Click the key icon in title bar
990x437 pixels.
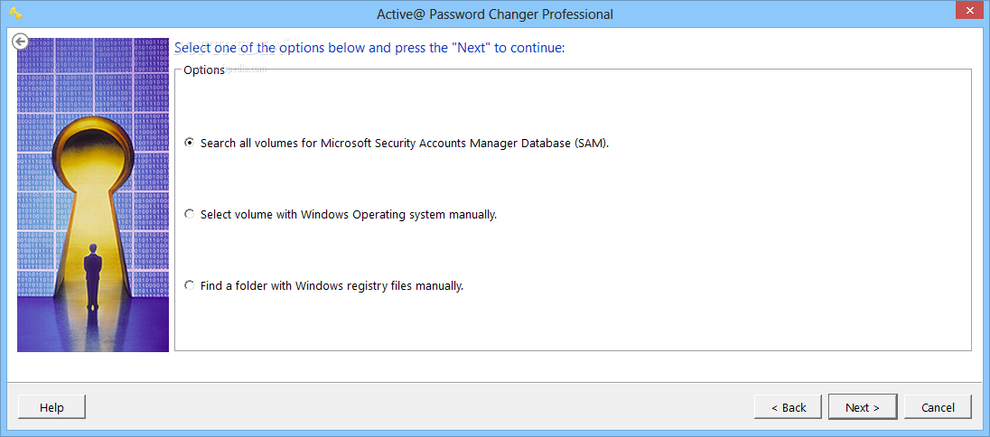pos(16,14)
